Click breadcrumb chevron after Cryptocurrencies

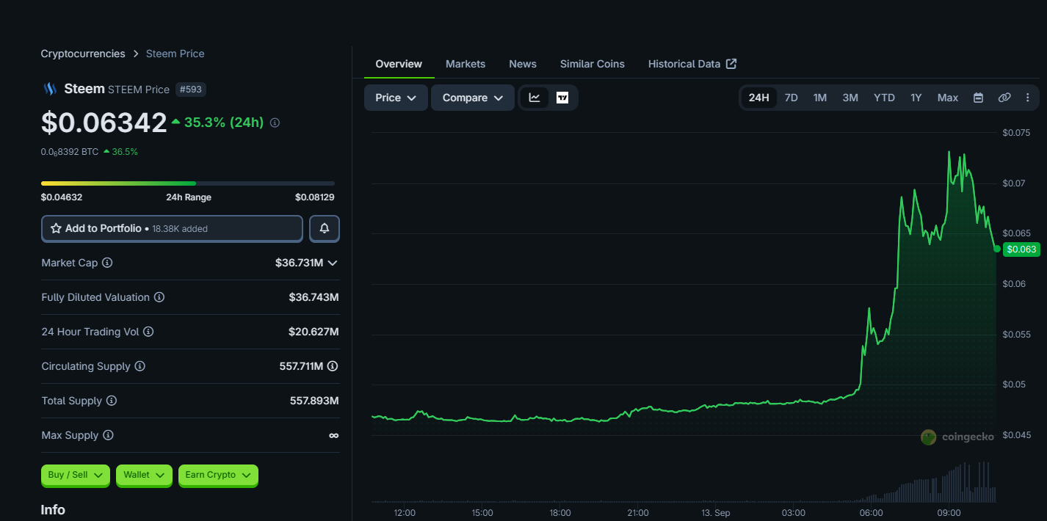tap(136, 54)
